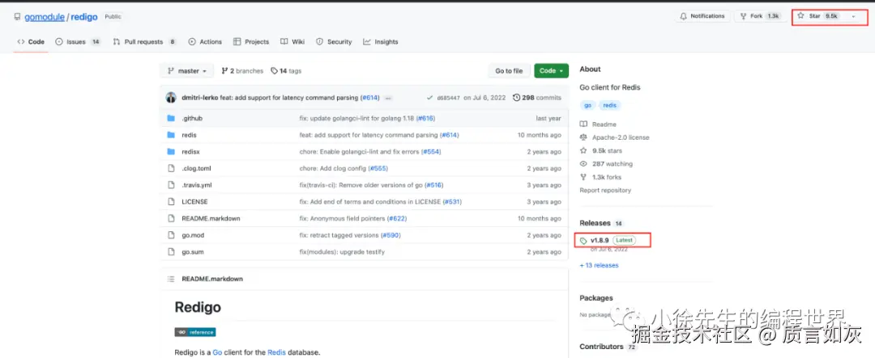Click the README outline list icon
The width and height of the screenshot is (875, 358).
(x=171, y=279)
